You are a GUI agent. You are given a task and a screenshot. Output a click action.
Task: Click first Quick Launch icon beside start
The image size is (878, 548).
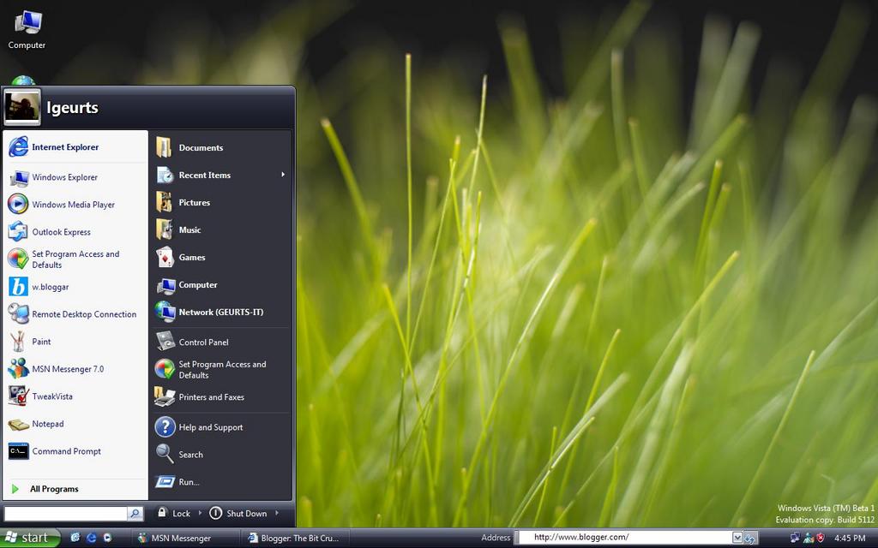point(75,538)
